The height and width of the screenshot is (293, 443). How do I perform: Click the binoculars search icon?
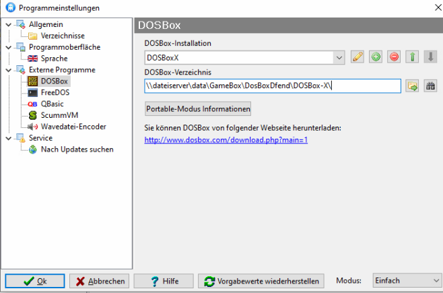(430, 86)
